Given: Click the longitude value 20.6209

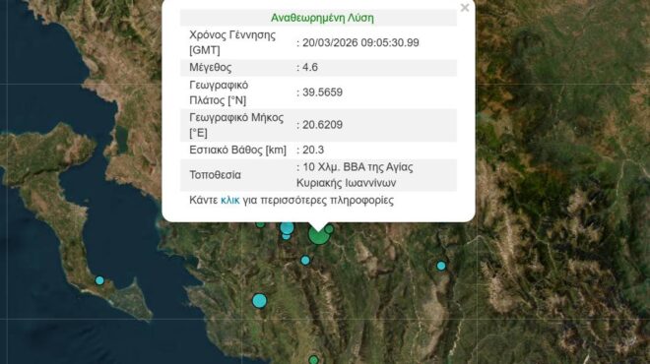Looking at the screenshot, I should (322, 125).
